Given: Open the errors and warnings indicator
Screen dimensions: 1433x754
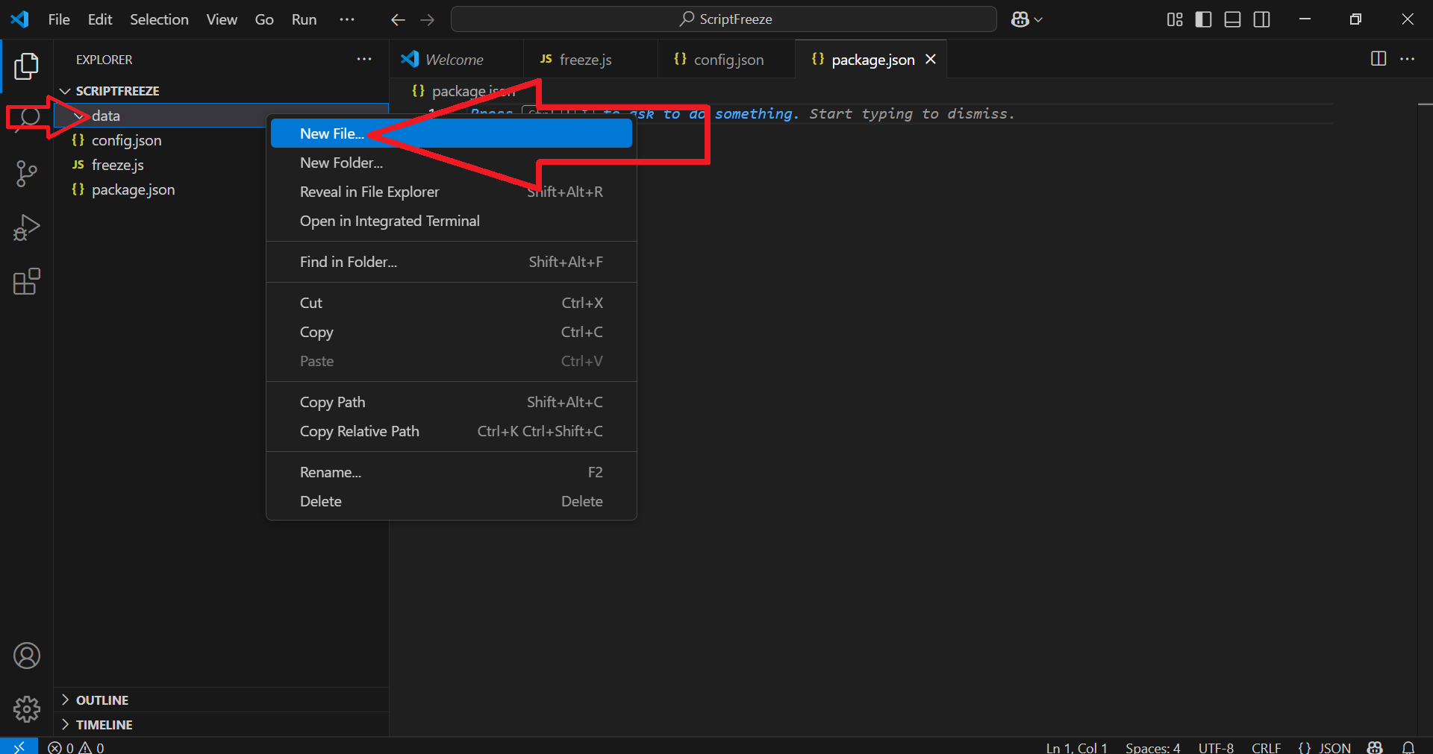Looking at the screenshot, I should click(76, 747).
